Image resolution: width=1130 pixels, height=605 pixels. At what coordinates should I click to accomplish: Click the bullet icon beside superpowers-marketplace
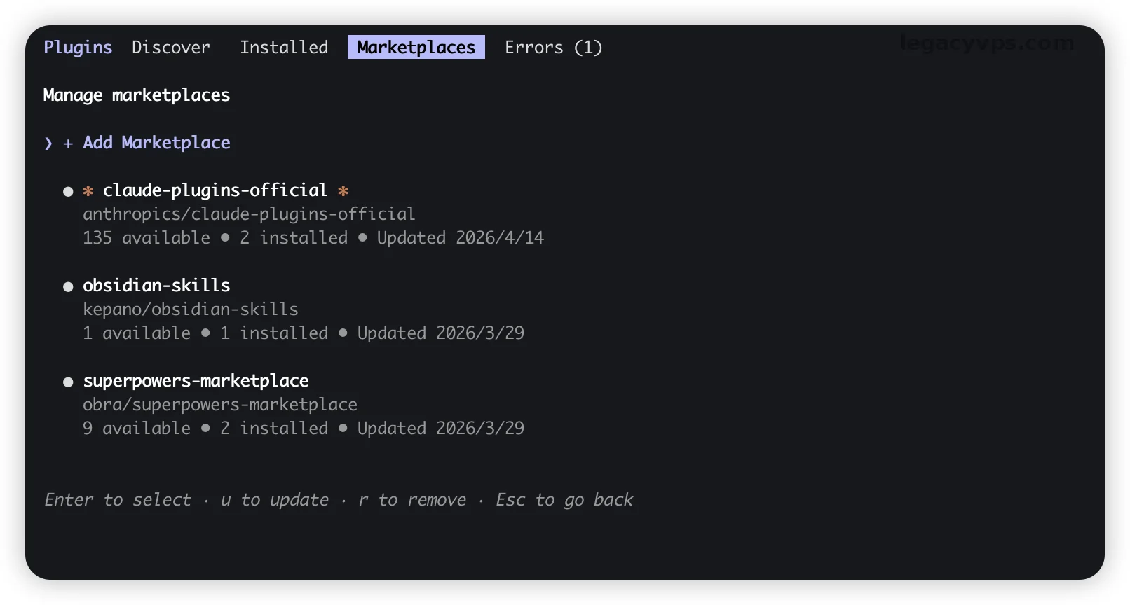point(68,382)
